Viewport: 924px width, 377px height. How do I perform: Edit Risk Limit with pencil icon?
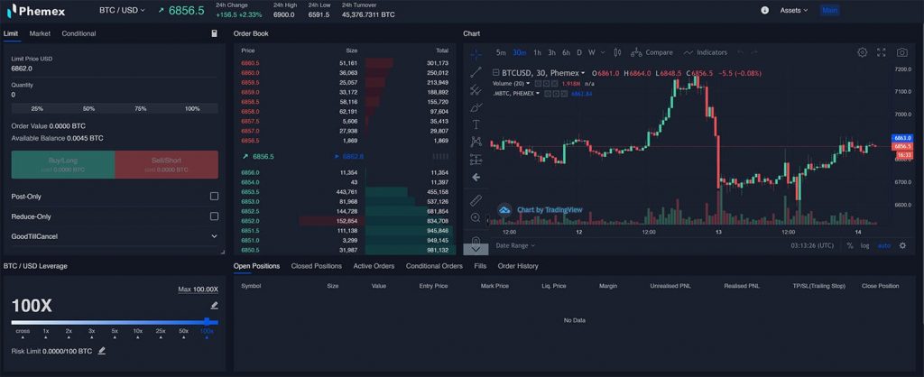101,351
